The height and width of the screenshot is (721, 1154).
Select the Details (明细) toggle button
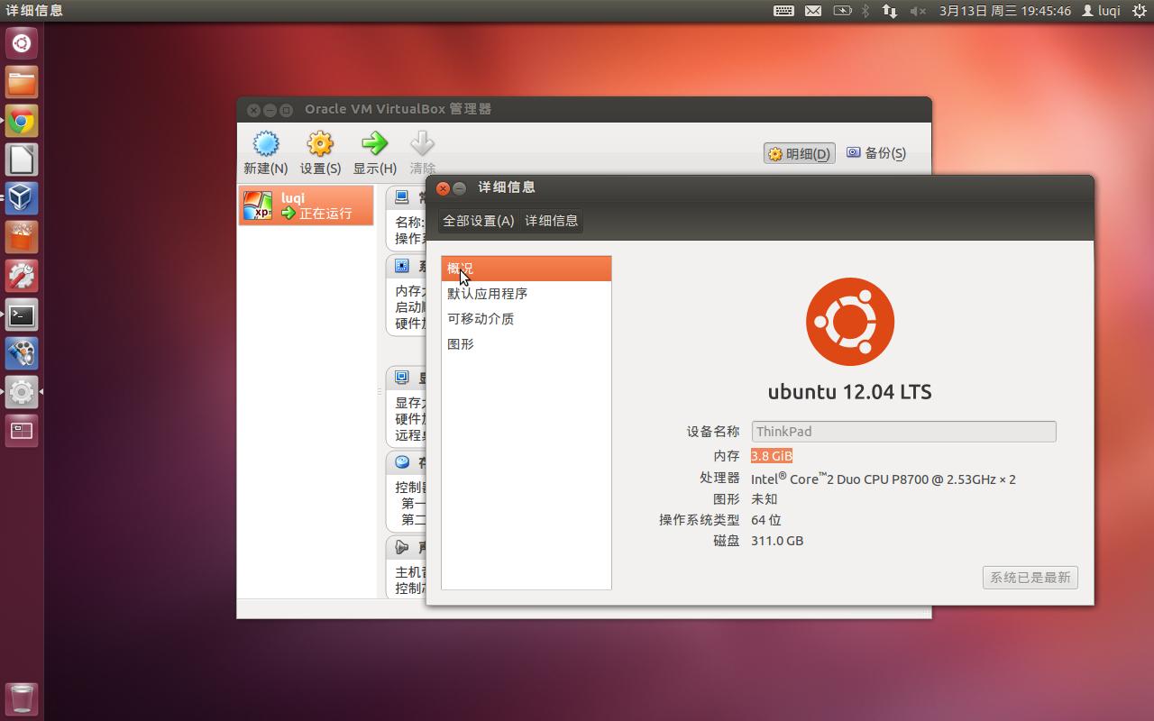coord(799,153)
